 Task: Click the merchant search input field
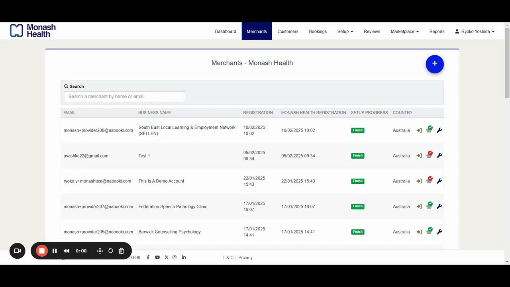point(125,96)
